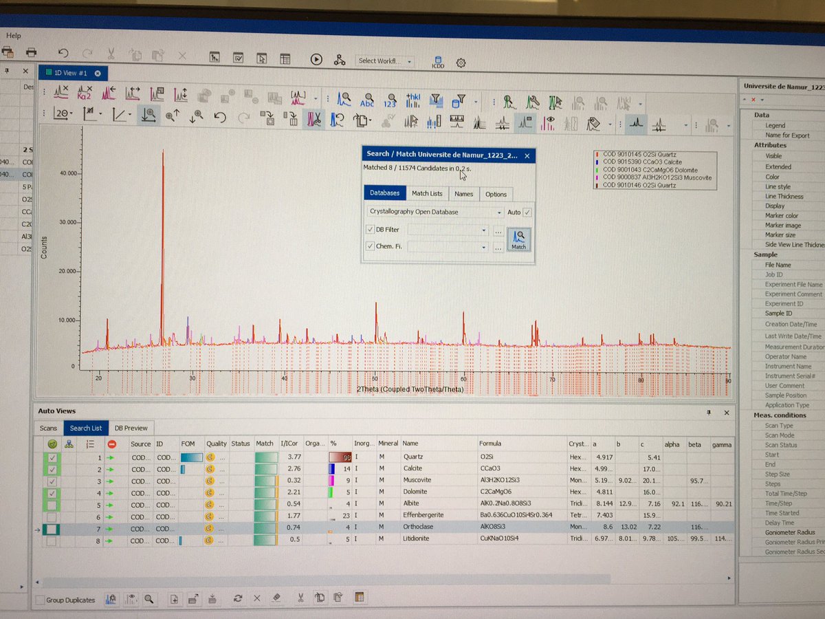Click the Match button
This screenshot has width=825, height=619.
tap(518, 239)
